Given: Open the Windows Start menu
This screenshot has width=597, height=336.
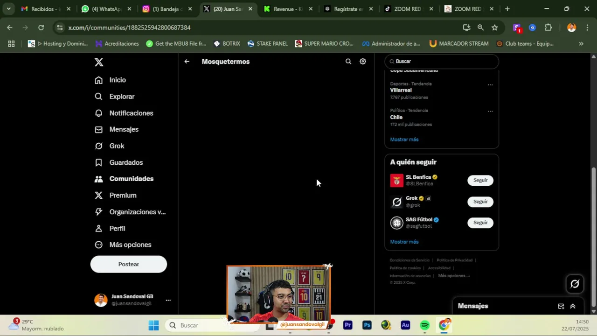Looking at the screenshot, I should coord(153,325).
